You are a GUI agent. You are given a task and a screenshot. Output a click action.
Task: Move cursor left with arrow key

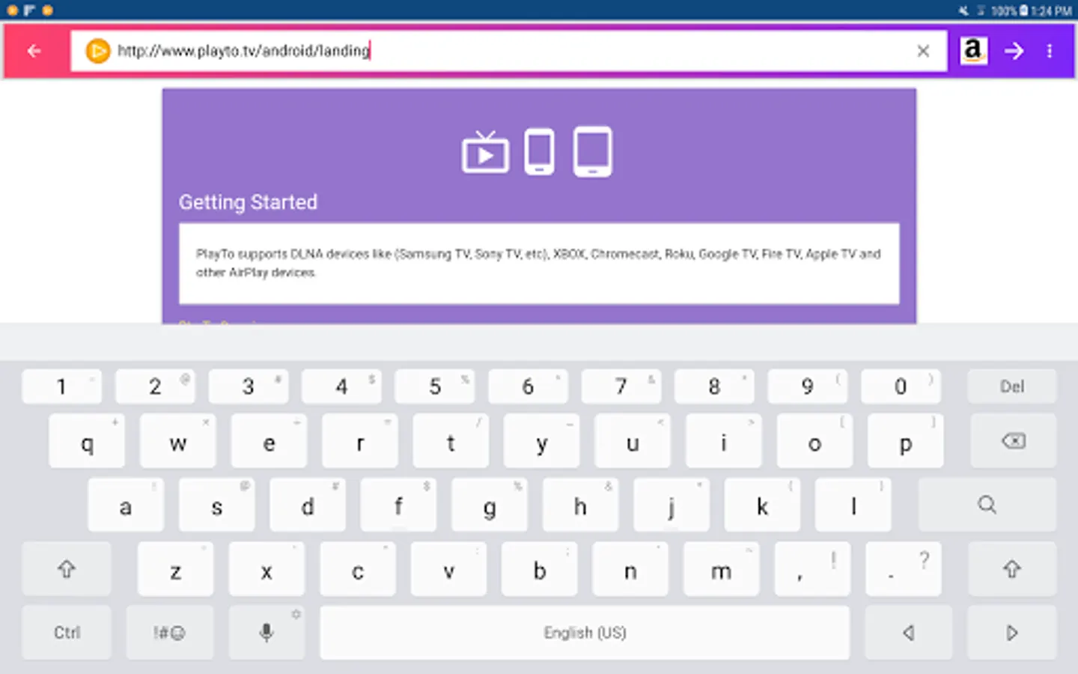909,633
